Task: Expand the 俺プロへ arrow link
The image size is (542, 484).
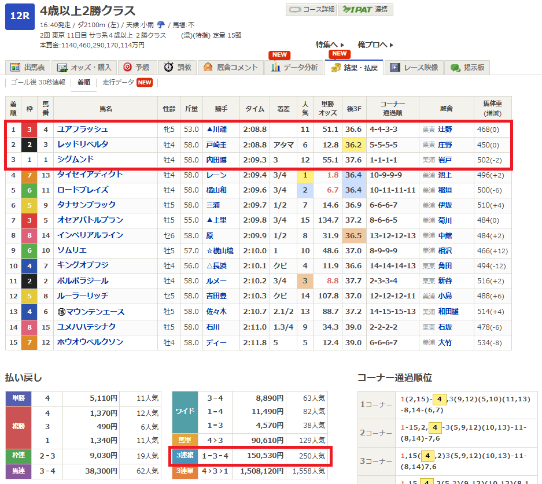Action: point(375,45)
